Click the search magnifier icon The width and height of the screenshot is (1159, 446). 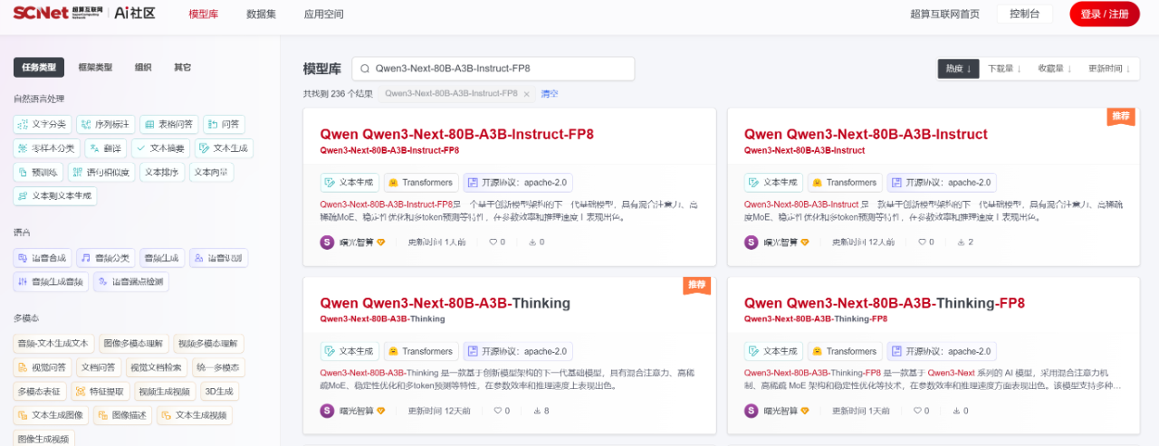(365, 69)
